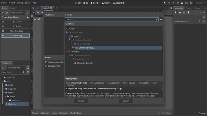This screenshot has width=207, height=116.
Task: Collapse the CollisionObject3D branch
Action: coord(70,55)
